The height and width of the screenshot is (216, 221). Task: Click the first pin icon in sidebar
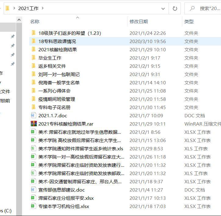(13, 36)
